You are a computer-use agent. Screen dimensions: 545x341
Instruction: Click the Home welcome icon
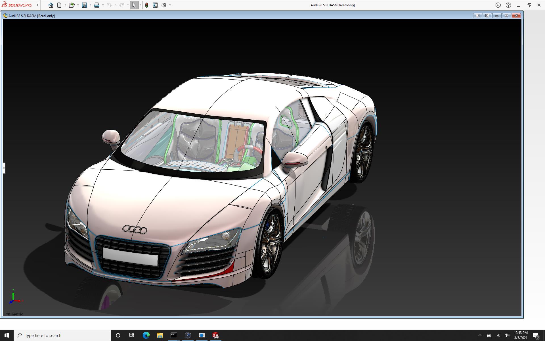tap(51, 5)
